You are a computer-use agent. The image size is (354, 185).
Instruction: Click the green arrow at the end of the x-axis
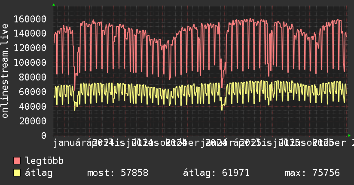coord(349,136)
